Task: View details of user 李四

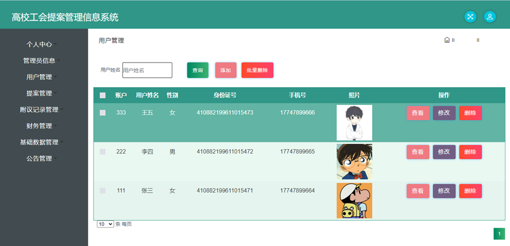Action: click(x=418, y=152)
